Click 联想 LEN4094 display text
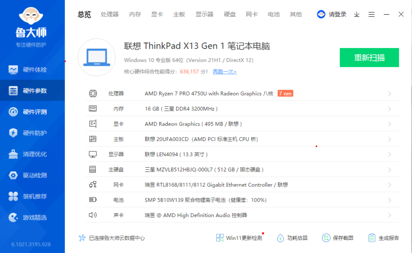Viewport: 412px width, 253px height. (176, 154)
